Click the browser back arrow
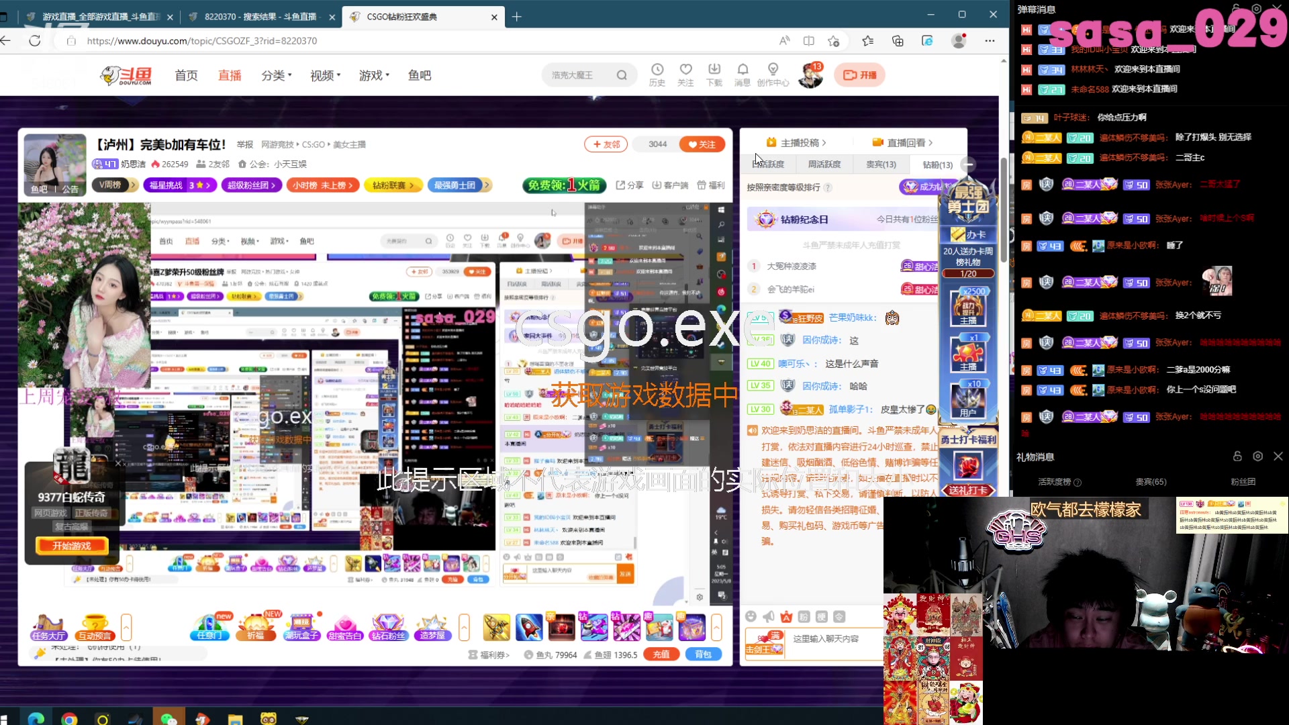Image resolution: width=1289 pixels, height=725 pixels. tap(5, 41)
